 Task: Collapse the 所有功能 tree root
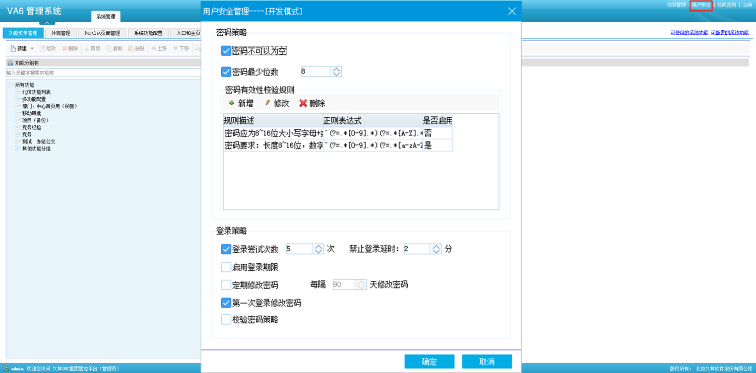10,85
